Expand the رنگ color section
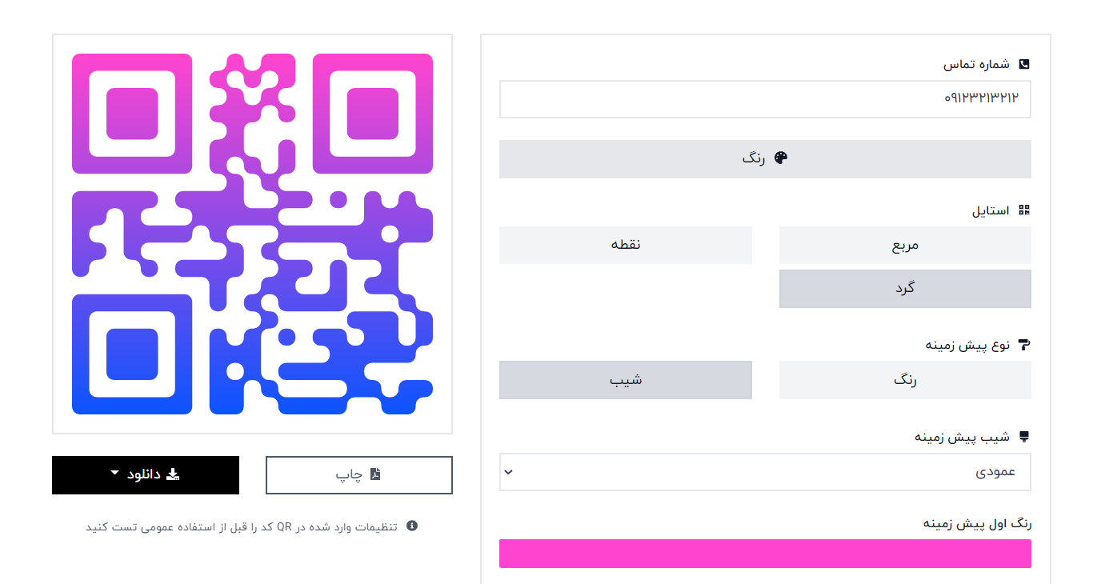This screenshot has height=584, width=1105. 765,158
